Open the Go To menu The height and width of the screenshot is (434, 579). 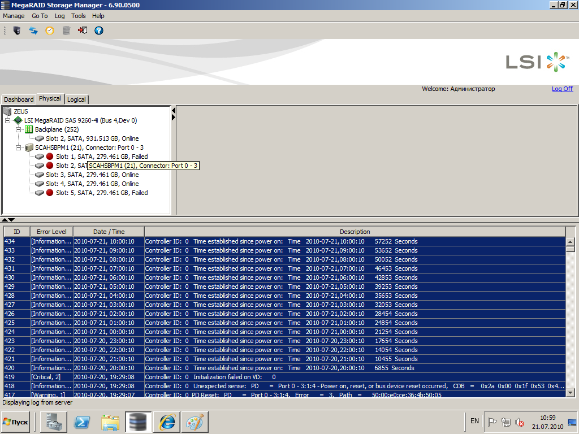click(40, 16)
